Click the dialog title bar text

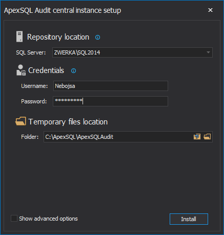(63, 10)
